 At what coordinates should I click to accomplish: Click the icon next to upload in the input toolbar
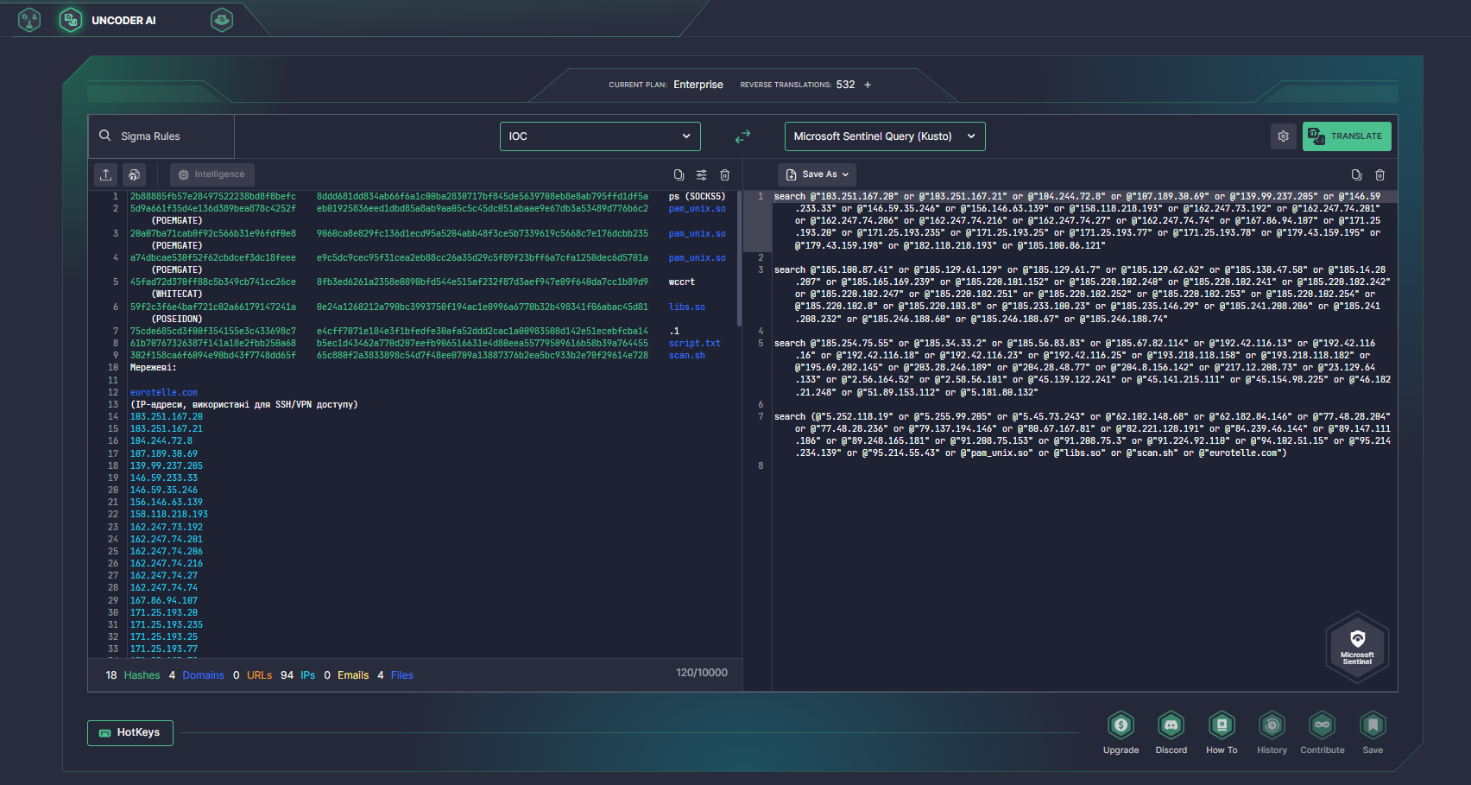[134, 174]
